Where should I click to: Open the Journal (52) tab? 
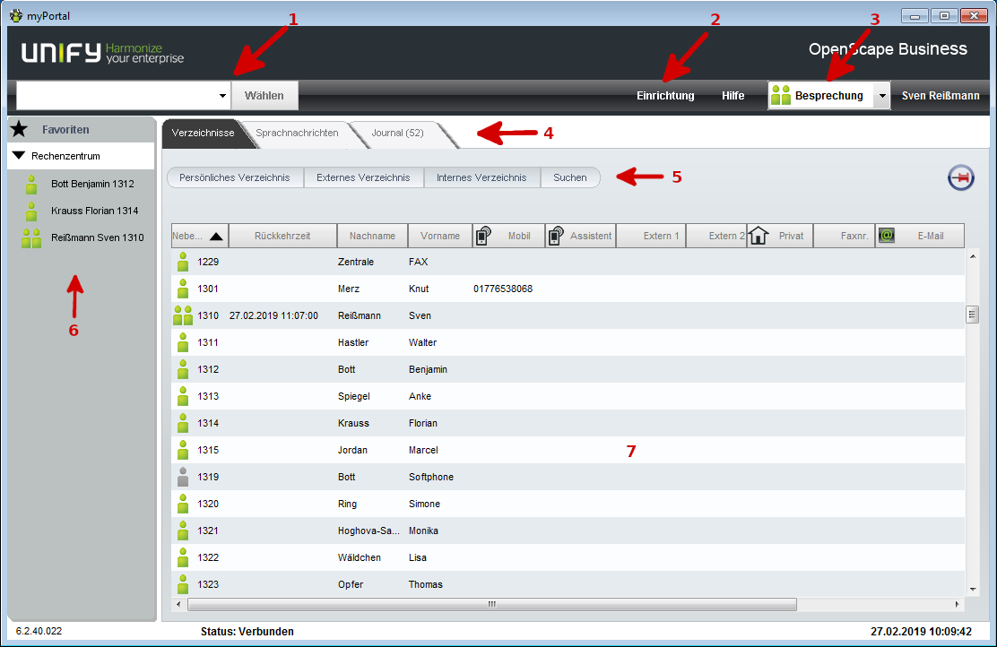[x=397, y=134]
